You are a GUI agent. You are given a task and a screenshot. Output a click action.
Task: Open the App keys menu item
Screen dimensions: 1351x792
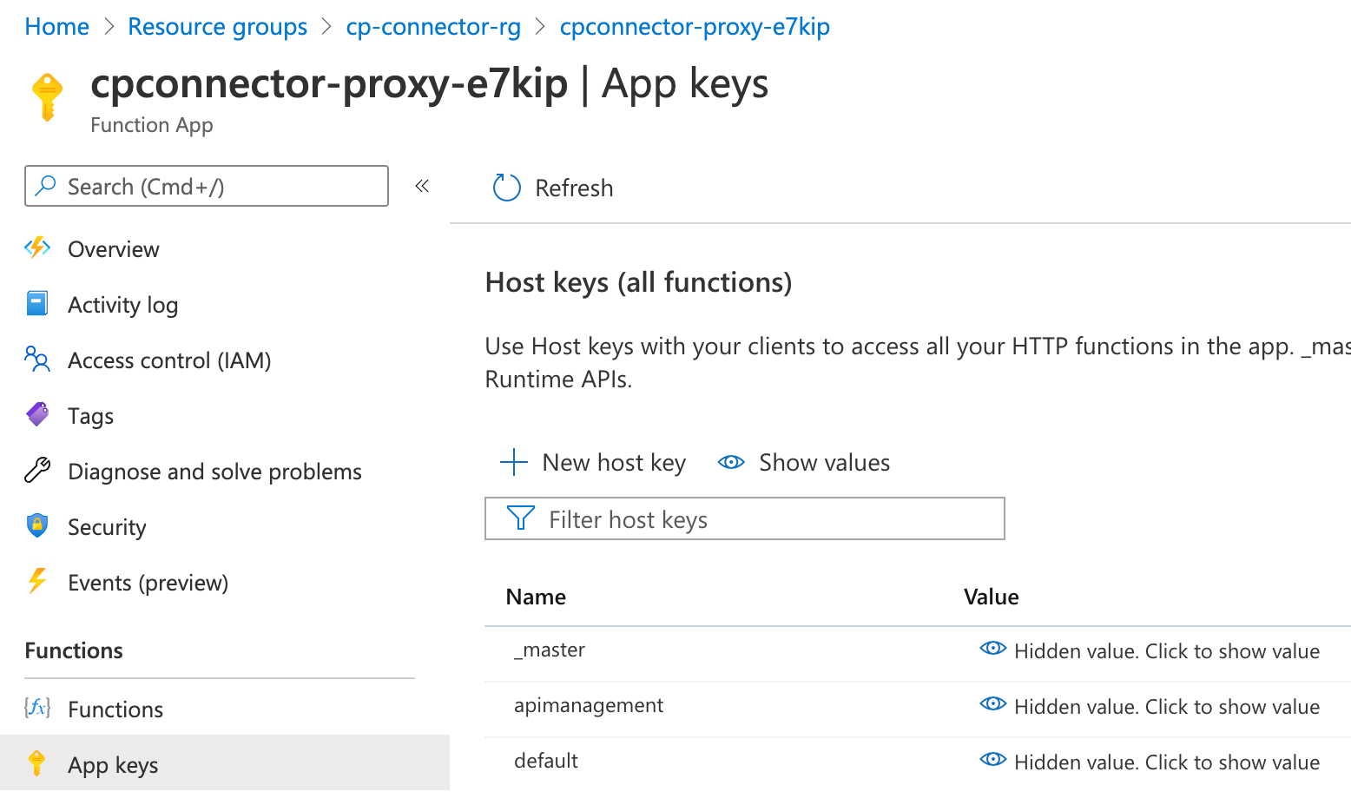coord(113,765)
